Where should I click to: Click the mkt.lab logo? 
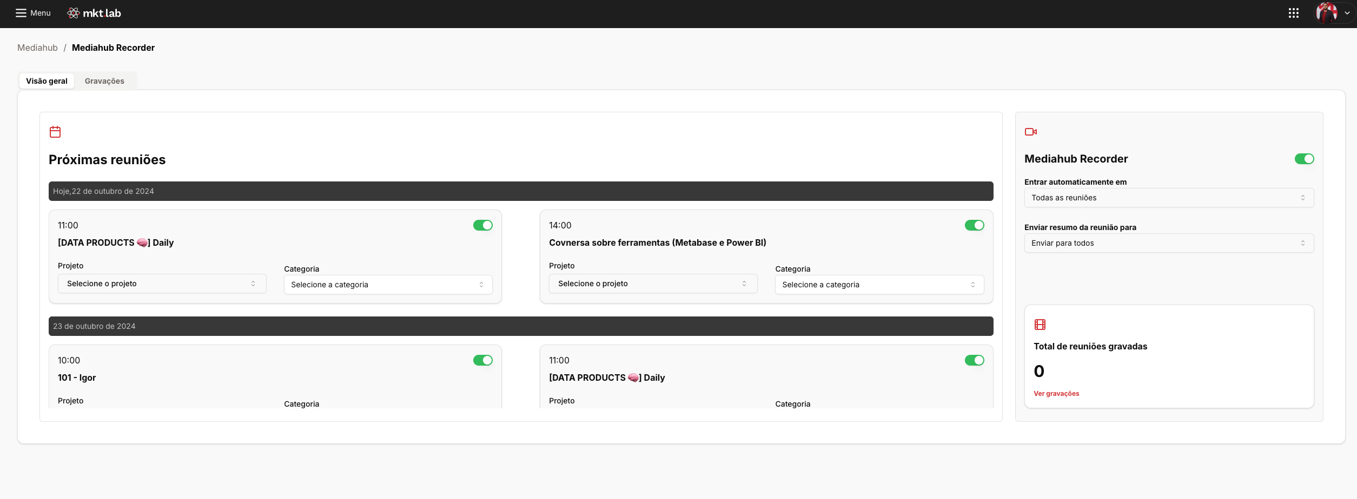click(x=94, y=13)
